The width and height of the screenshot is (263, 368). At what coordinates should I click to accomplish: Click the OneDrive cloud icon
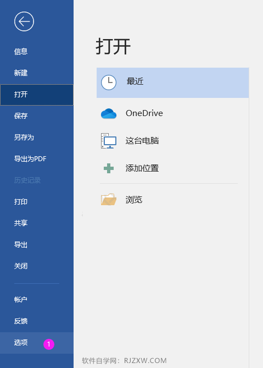coord(109,114)
